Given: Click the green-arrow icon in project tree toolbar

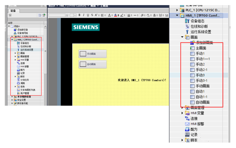Looking at the screenshot, I should coord(44,15).
